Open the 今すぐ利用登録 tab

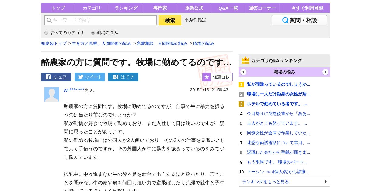(307, 8)
